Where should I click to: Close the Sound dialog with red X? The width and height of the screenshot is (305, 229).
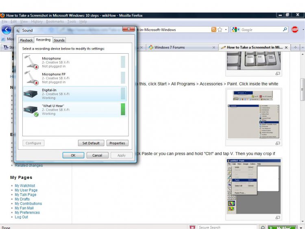tap(129, 29)
